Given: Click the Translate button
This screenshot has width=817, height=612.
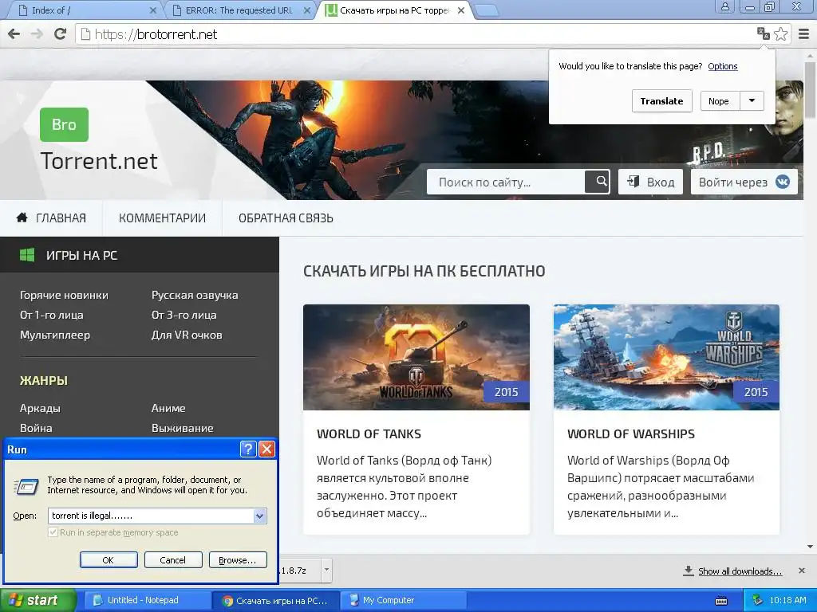Looking at the screenshot, I should (661, 101).
